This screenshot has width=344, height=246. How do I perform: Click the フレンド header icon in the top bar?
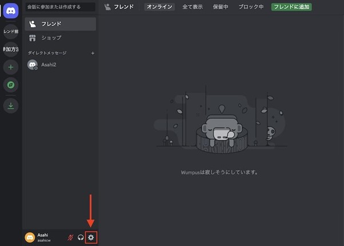click(x=107, y=7)
